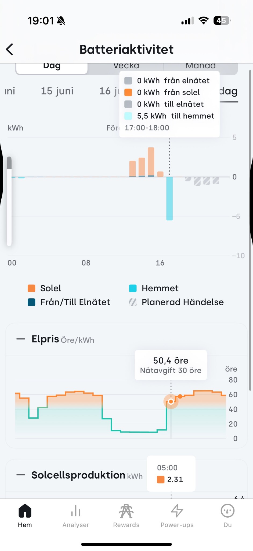Viewport: 253px width, 551px height.
Task: Open the Analyser bar chart icon
Action: pos(76,511)
